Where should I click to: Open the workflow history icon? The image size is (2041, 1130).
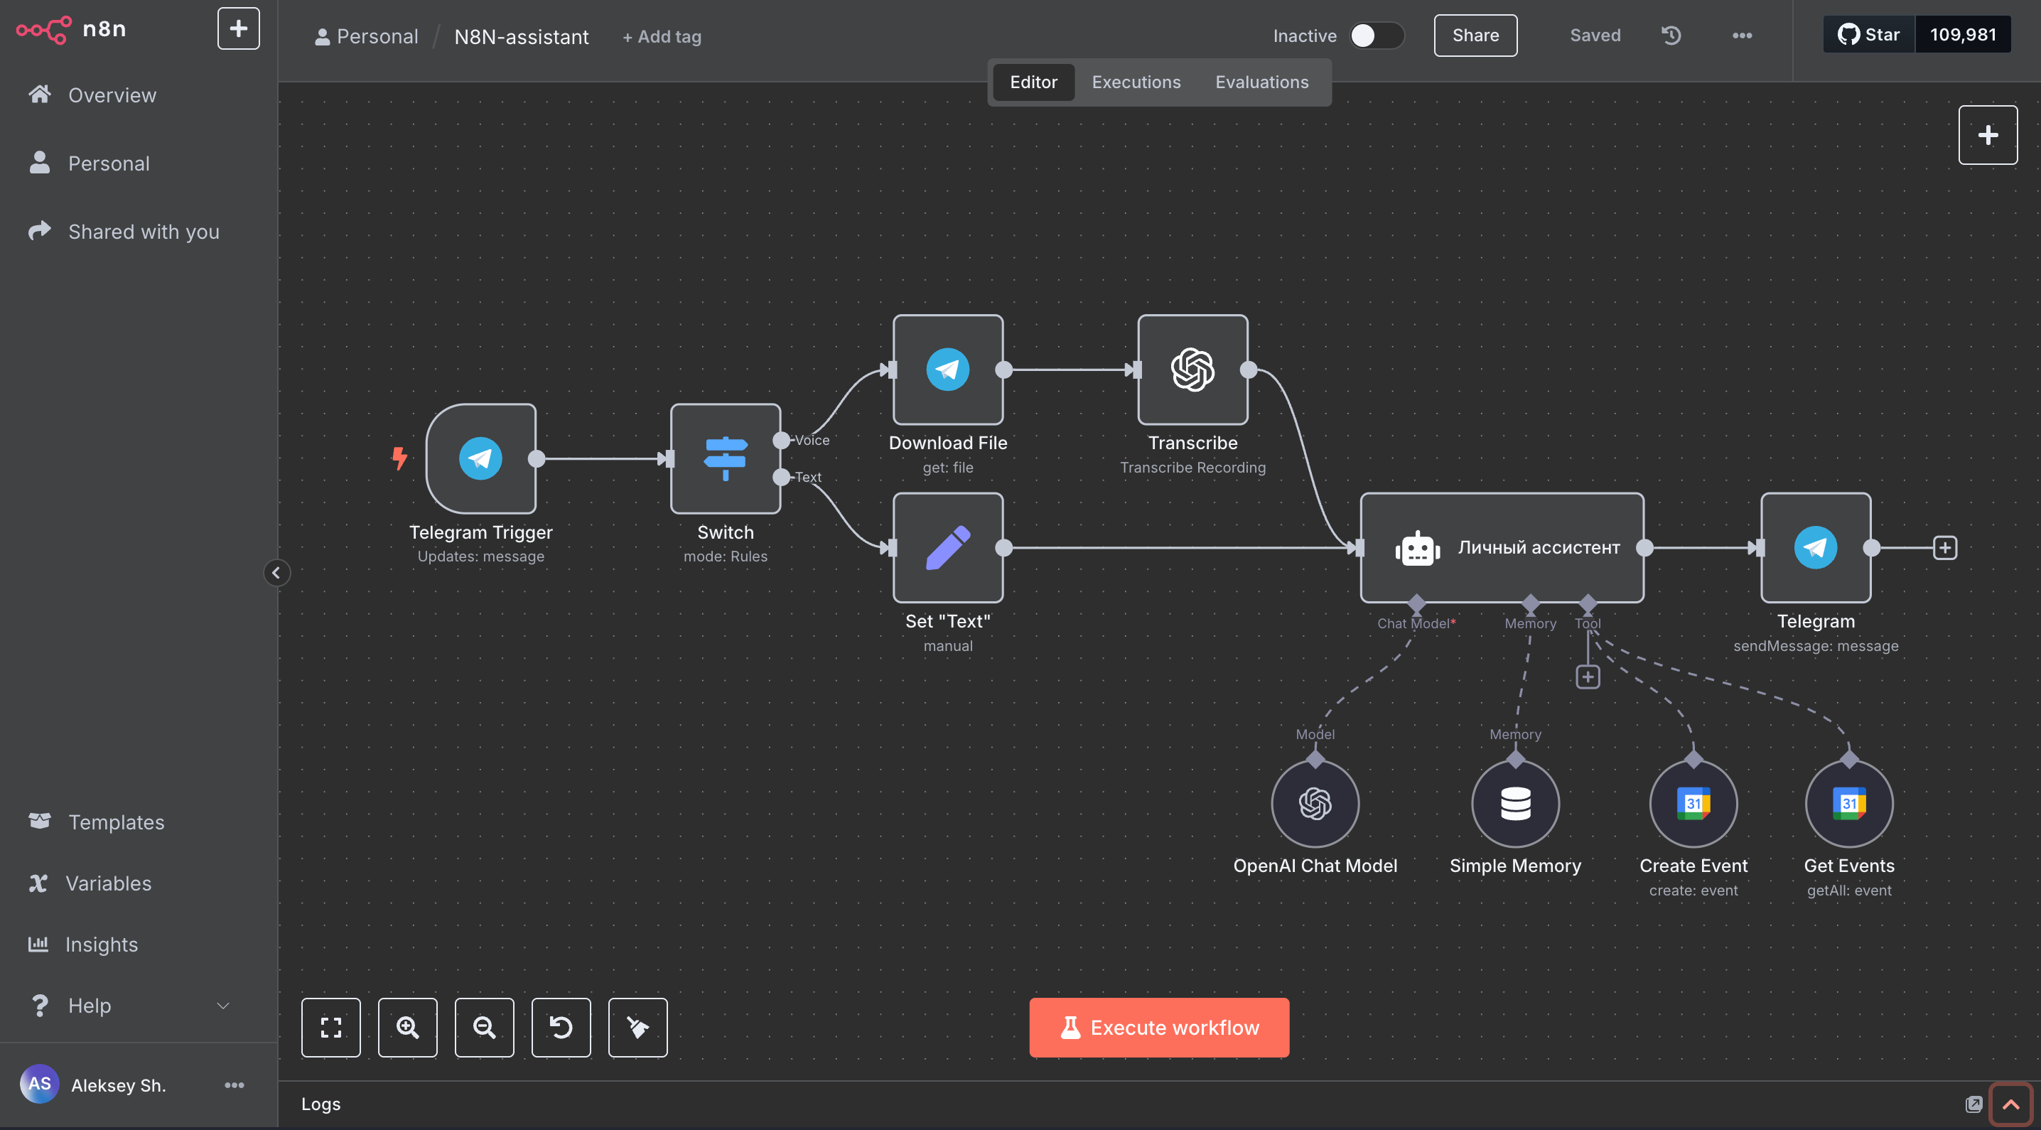click(x=1671, y=35)
